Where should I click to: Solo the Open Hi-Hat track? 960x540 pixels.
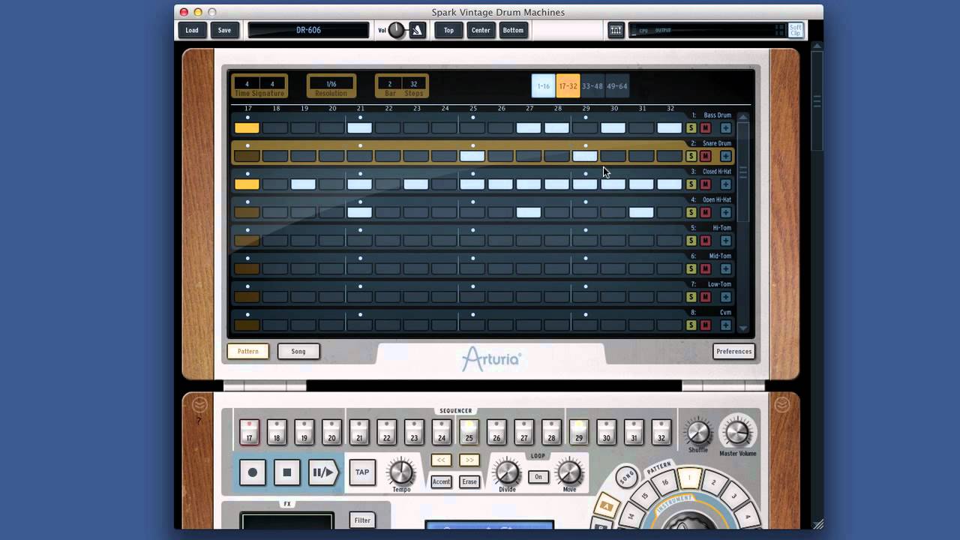(691, 212)
